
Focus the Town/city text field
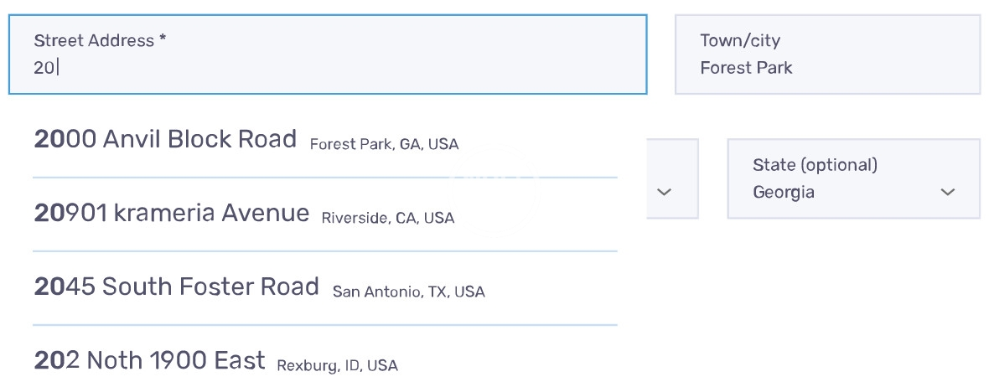pos(826,55)
